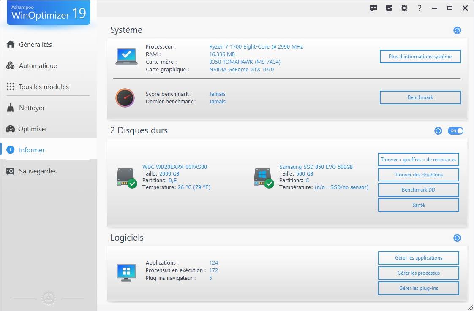
Task: Click Dernier benchmark Jamais value
Action: 217,101
